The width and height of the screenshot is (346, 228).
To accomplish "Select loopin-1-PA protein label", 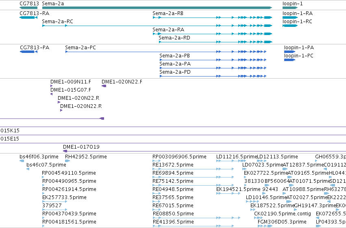I will 299,48.
